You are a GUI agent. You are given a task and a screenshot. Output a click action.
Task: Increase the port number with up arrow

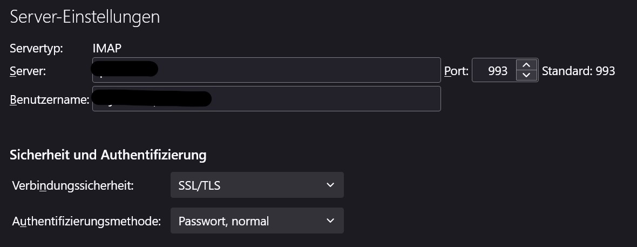pos(526,65)
